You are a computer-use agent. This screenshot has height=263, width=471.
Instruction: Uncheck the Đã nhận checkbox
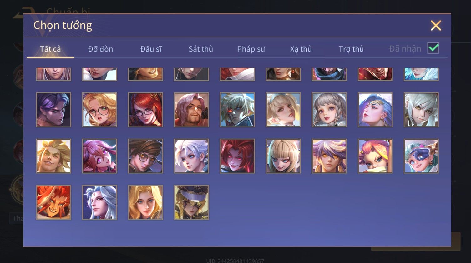coord(433,48)
